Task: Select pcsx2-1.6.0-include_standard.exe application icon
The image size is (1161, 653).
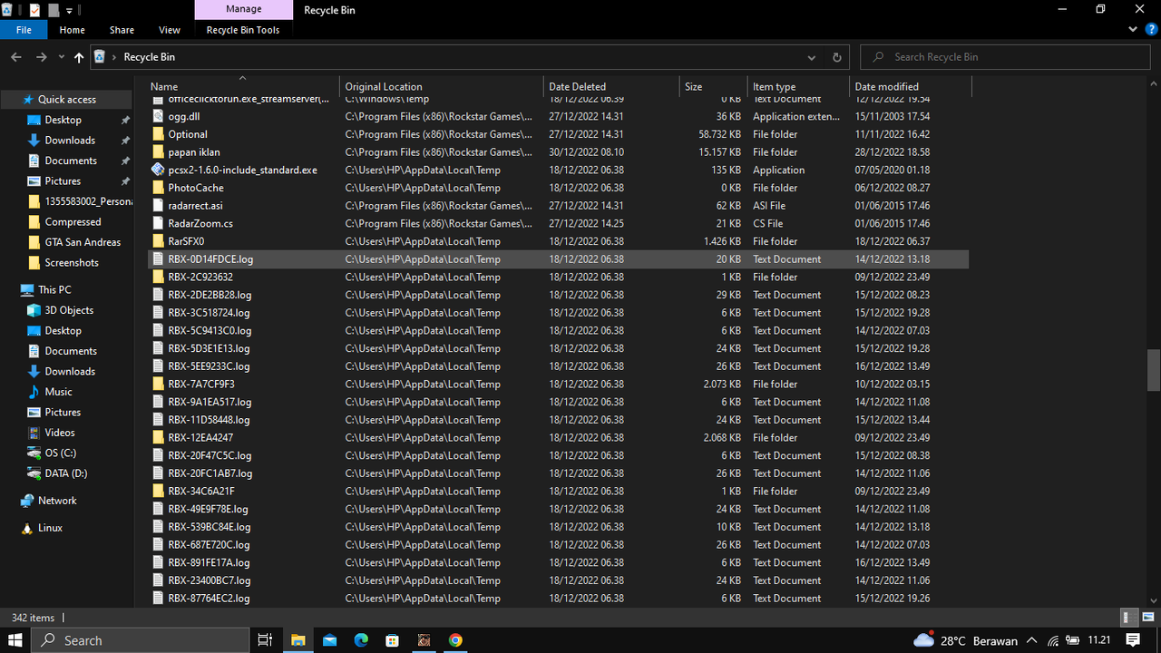Action: [158, 170]
